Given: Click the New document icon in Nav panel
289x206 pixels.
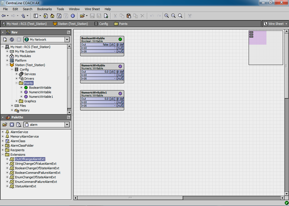Looking at the screenshot, I should tap(5, 40).
